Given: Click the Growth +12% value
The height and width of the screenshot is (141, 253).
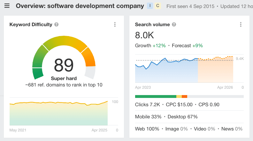Looking at the screenshot, I should tap(159, 46).
